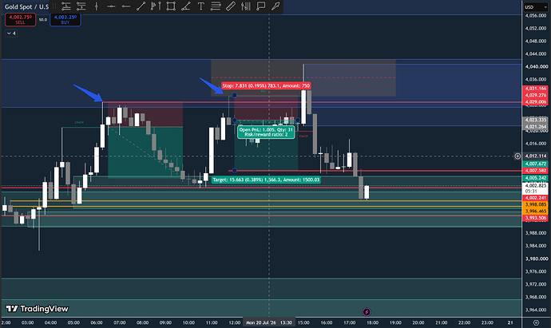Pick the trend line tool
551x328 pixels.
(x=141, y=6)
